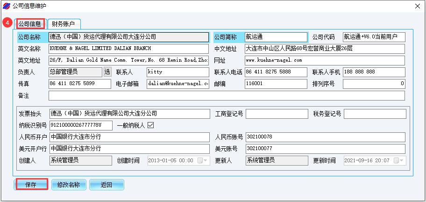The width and height of the screenshot is (426, 202).
Task: Click the empty 税务登记号 field
Action: pos(375,114)
